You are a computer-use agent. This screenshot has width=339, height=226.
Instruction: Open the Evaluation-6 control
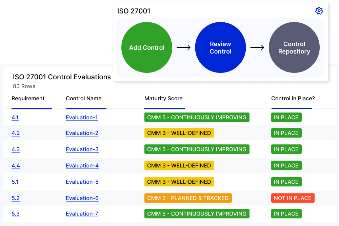[x=82, y=198]
